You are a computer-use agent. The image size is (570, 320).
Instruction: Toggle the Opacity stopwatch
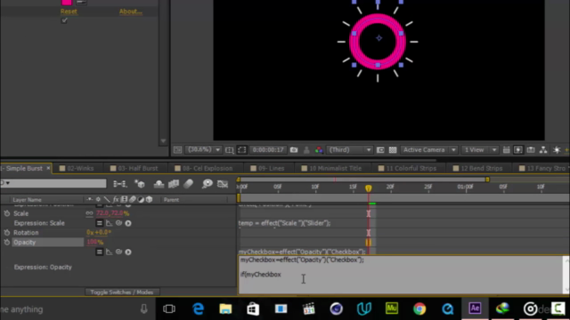[x=7, y=242]
